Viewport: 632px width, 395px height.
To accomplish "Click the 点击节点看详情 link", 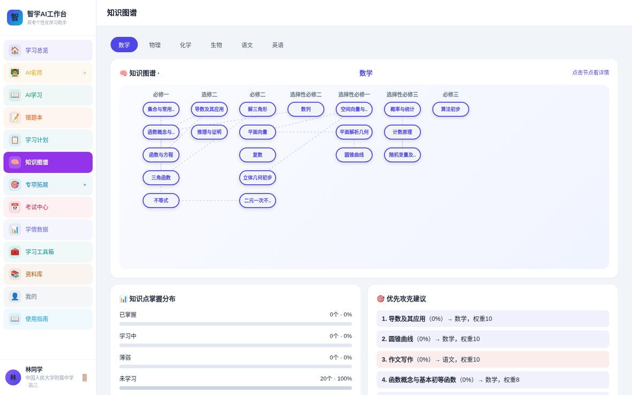I will tap(590, 73).
